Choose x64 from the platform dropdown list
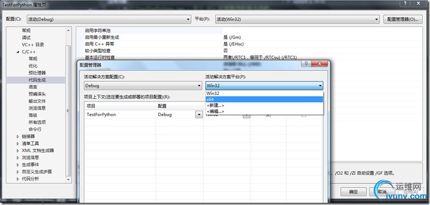Viewport: 430px width, 205px height. [x=264, y=99]
